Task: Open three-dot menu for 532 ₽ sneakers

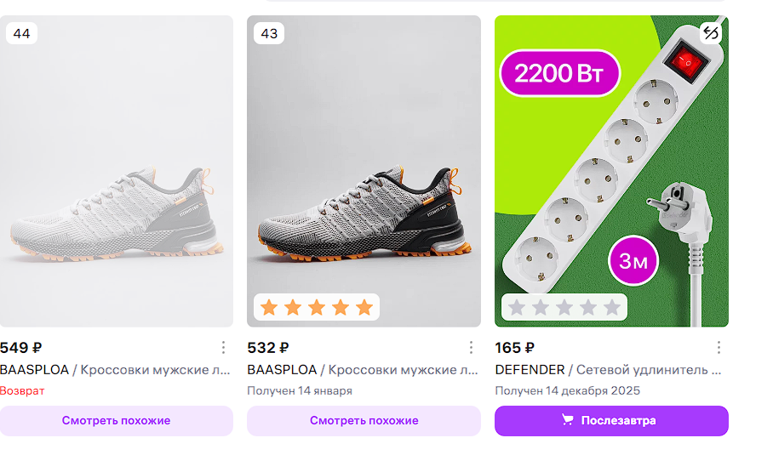Action: tap(471, 348)
